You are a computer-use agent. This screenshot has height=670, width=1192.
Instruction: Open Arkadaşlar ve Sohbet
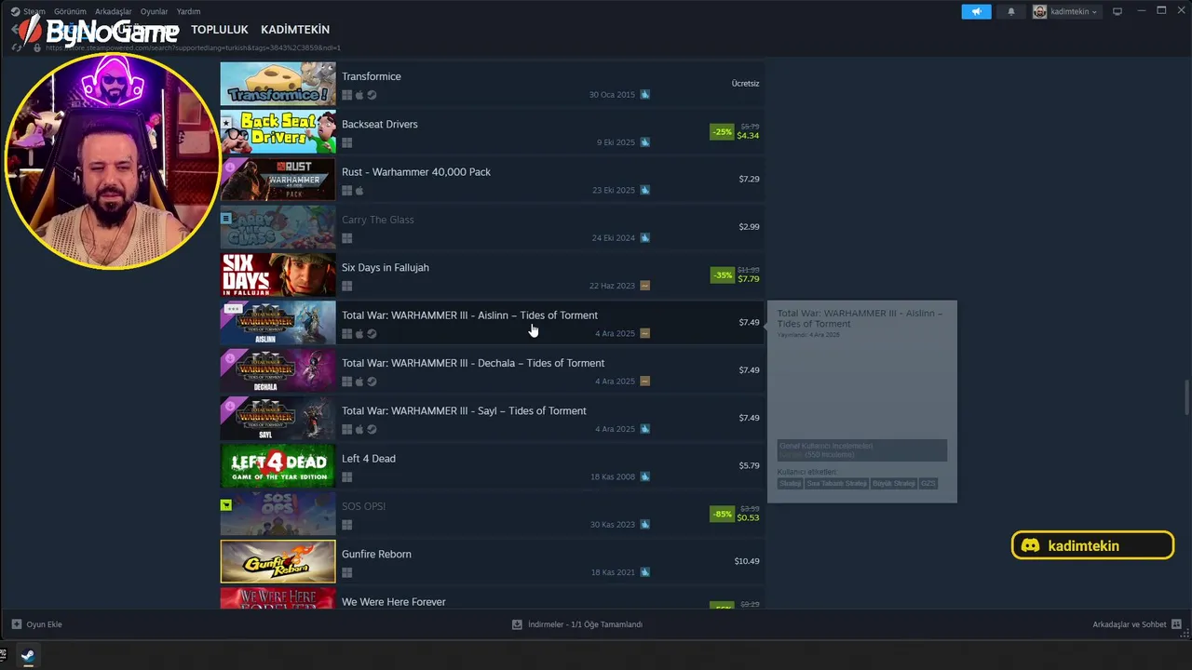(1129, 624)
